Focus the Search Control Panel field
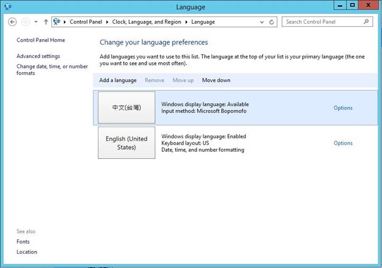382x268 pixels. pos(327,22)
